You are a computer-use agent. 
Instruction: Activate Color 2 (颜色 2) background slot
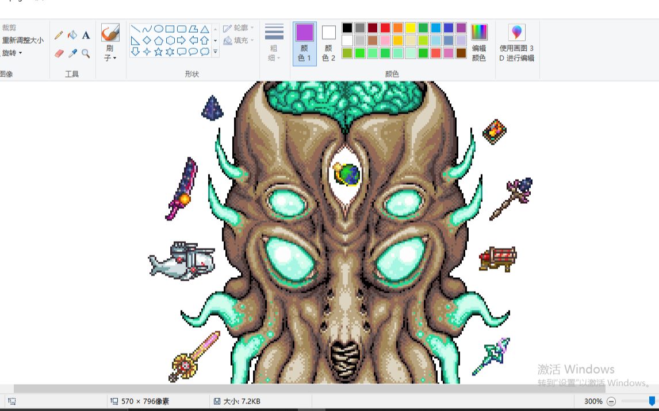(329, 43)
